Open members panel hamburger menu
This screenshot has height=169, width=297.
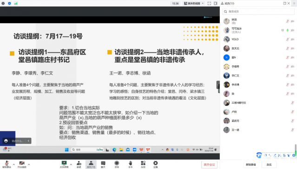[x=294, y=3]
